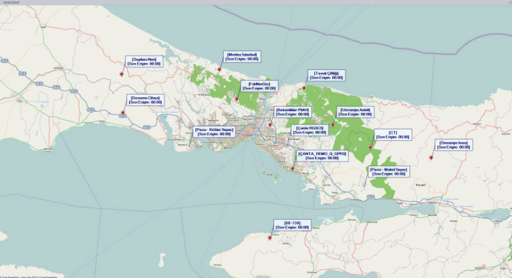The width and height of the screenshot is (512, 278).
Task: Select the Bakanlıklar device label
Action: pos(292,112)
